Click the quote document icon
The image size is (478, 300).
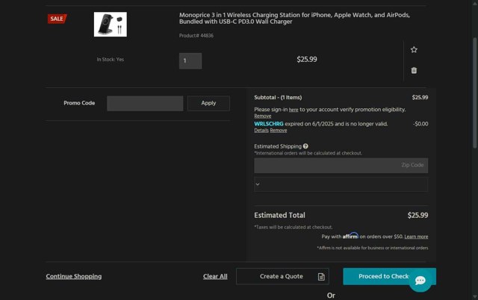pos(321,277)
